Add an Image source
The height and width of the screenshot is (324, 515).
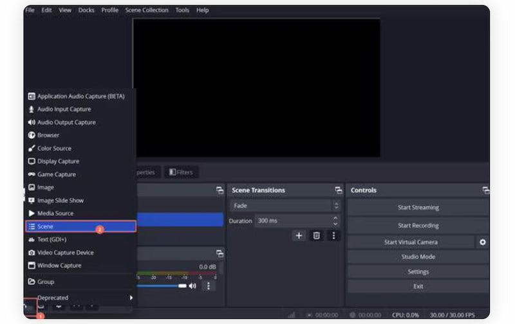point(80,187)
